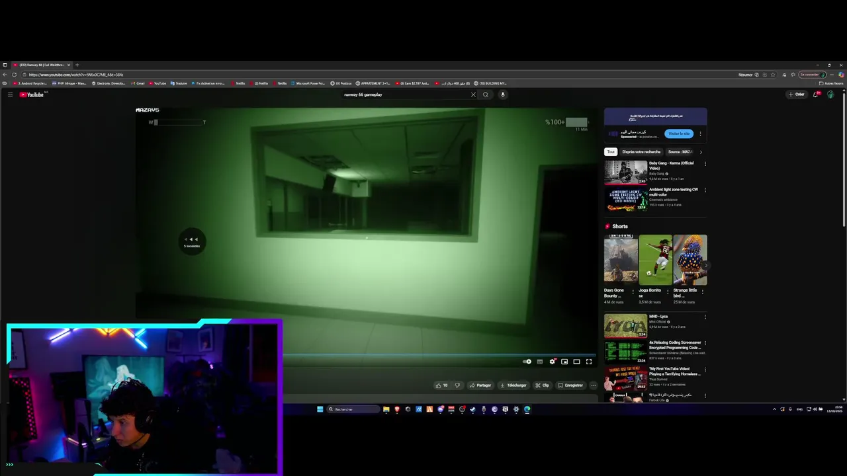Open Baby Gang - Karma video thumbnail
Viewport: 847px width, 476px height.
point(625,173)
